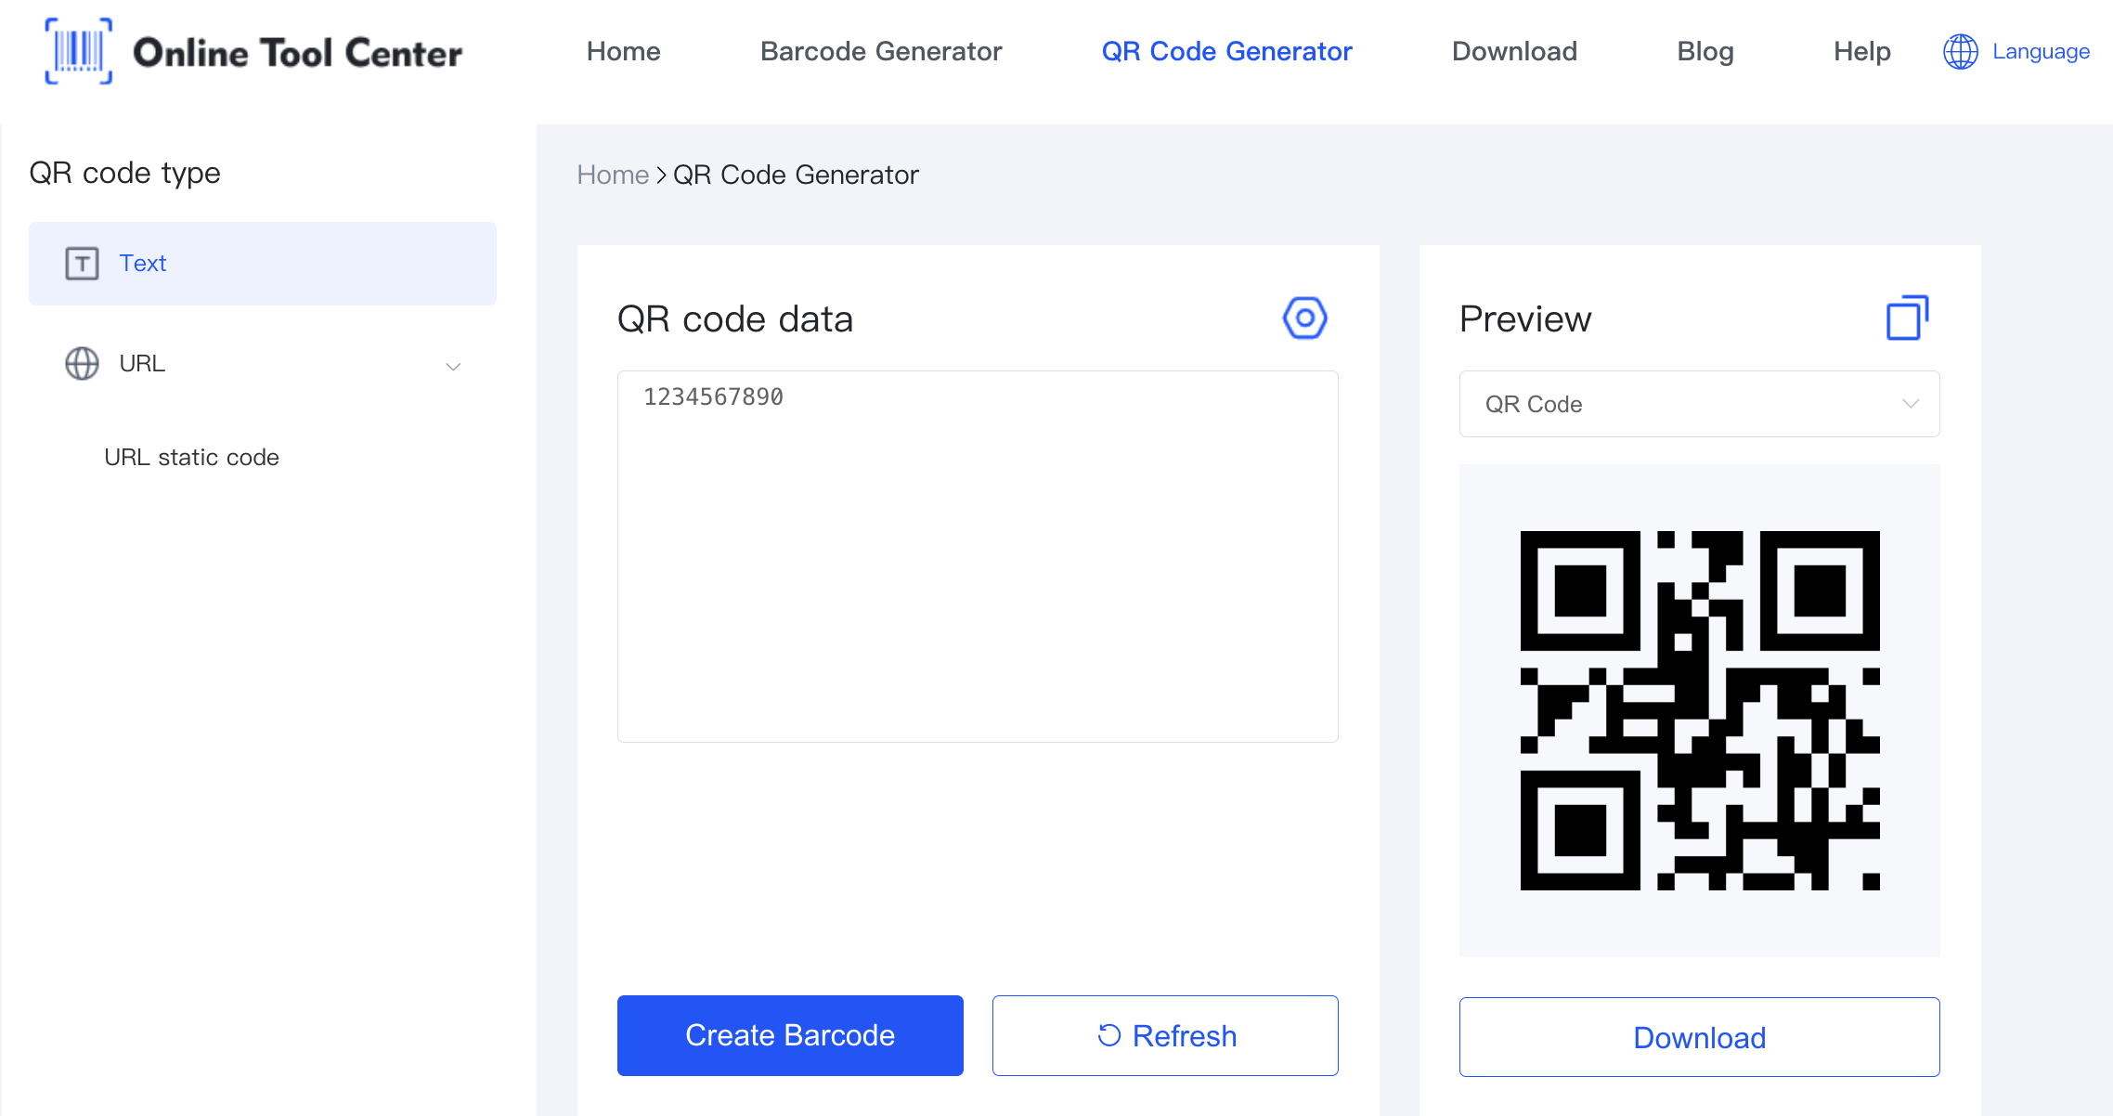
Task: Click the Text type icon with T label
Action: point(81,264)
